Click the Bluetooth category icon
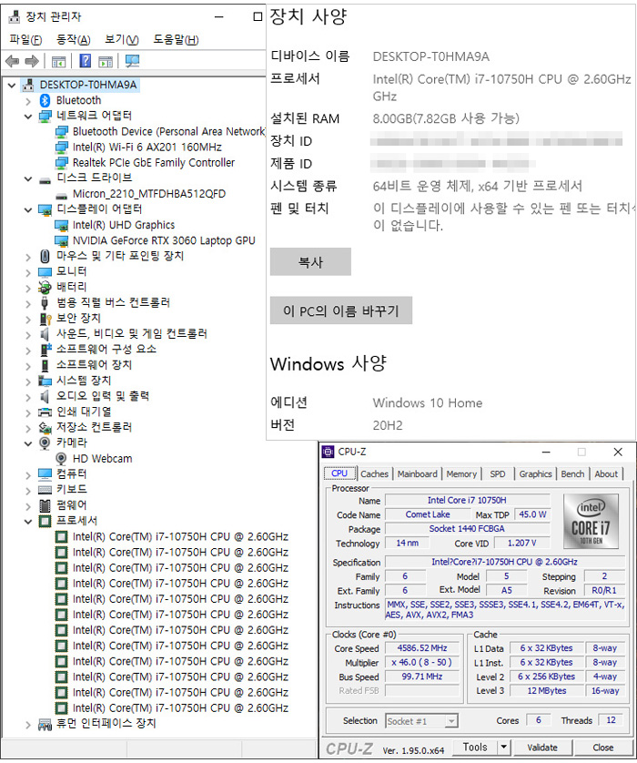This screenshot has height=763, width=637. tap(45, 100)
